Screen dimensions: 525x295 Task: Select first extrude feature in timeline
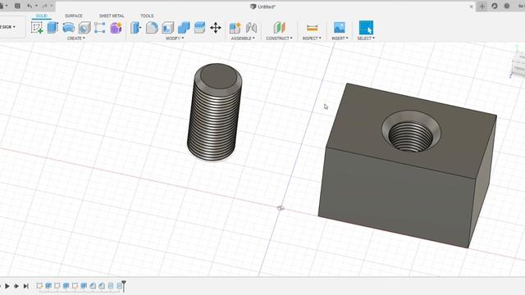click(48, 286)
